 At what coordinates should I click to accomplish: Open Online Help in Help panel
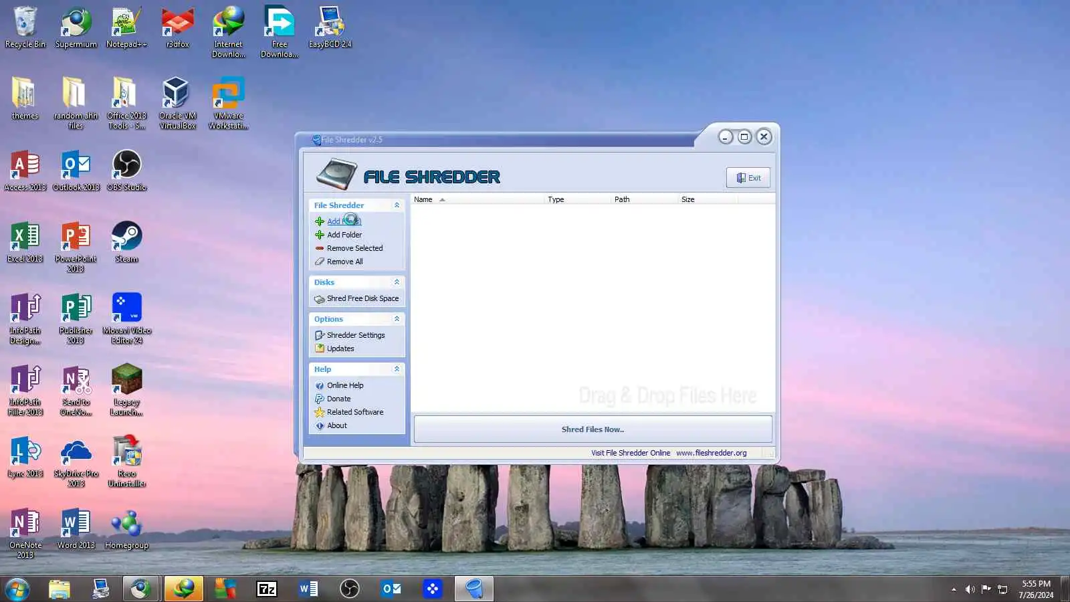345,385
